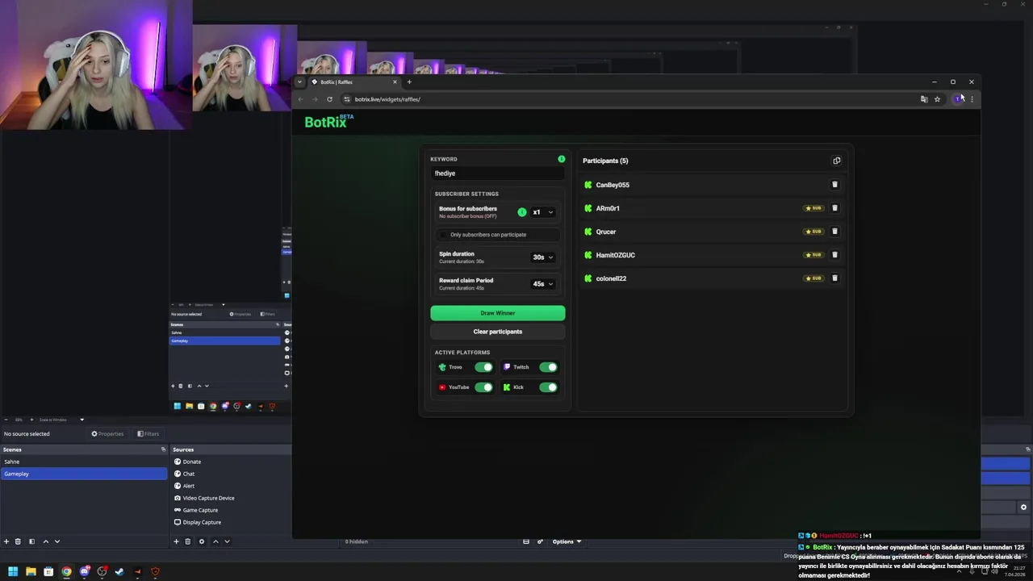
Task: Select the BotRix | Raffles tab
Action: click(353, 82)
